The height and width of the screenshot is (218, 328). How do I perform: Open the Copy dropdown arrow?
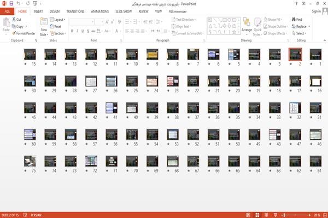pos(26,26)
